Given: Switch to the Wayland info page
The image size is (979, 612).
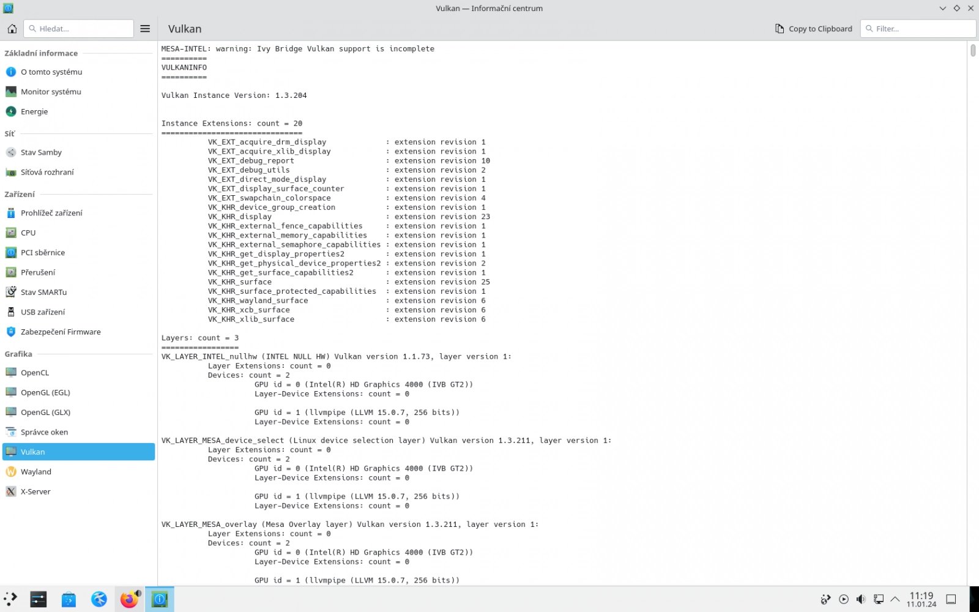Looking at the screenshot, I should [78, 472].
